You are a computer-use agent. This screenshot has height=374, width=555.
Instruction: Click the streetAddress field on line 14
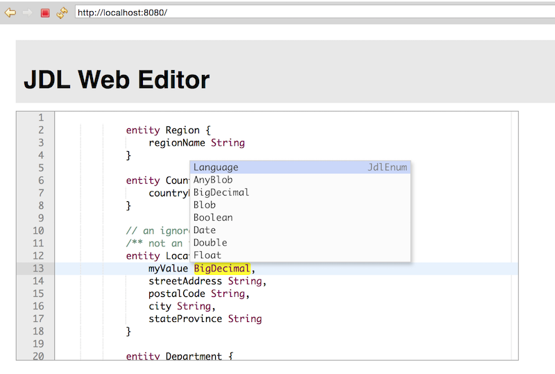pyautogui.click(x=186, y=282)
